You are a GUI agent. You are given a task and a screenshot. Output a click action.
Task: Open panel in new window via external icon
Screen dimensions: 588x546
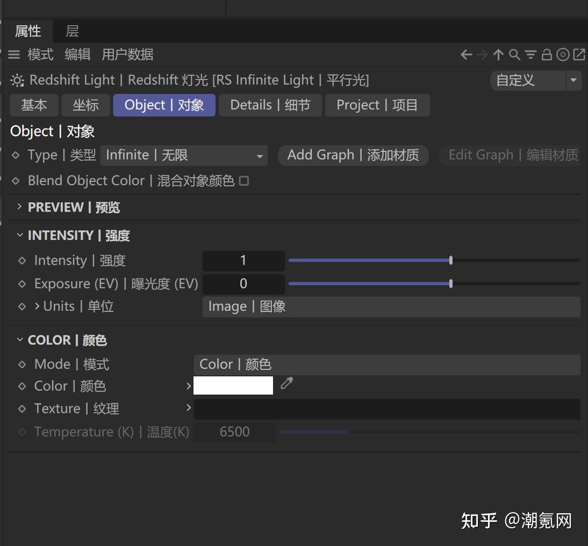pyautogui.click(x=579, y=54)
